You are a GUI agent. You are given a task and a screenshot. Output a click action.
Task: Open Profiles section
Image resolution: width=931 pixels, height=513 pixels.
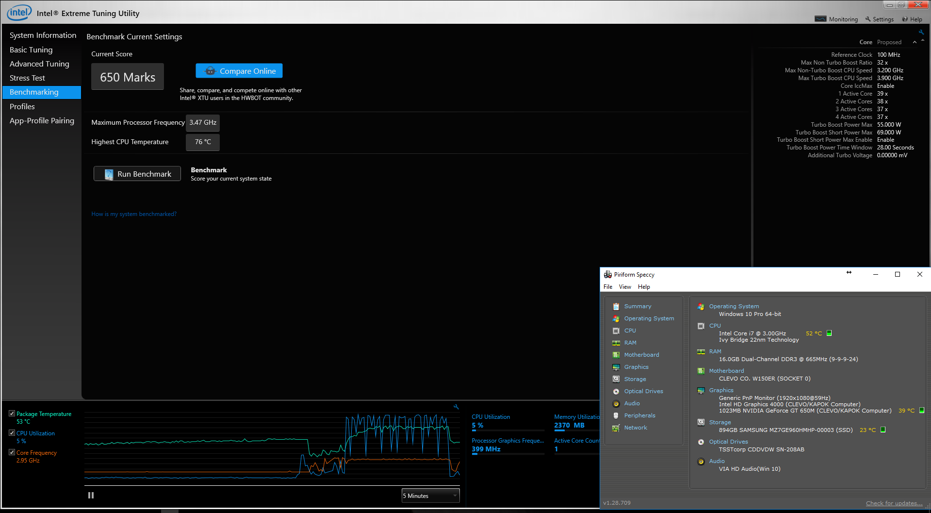click(22, 107)
